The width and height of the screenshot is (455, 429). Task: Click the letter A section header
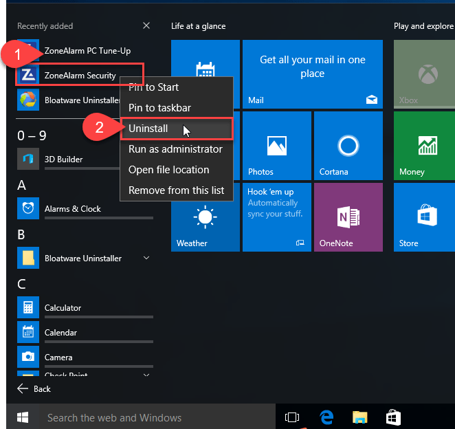[x=21, y=185]
